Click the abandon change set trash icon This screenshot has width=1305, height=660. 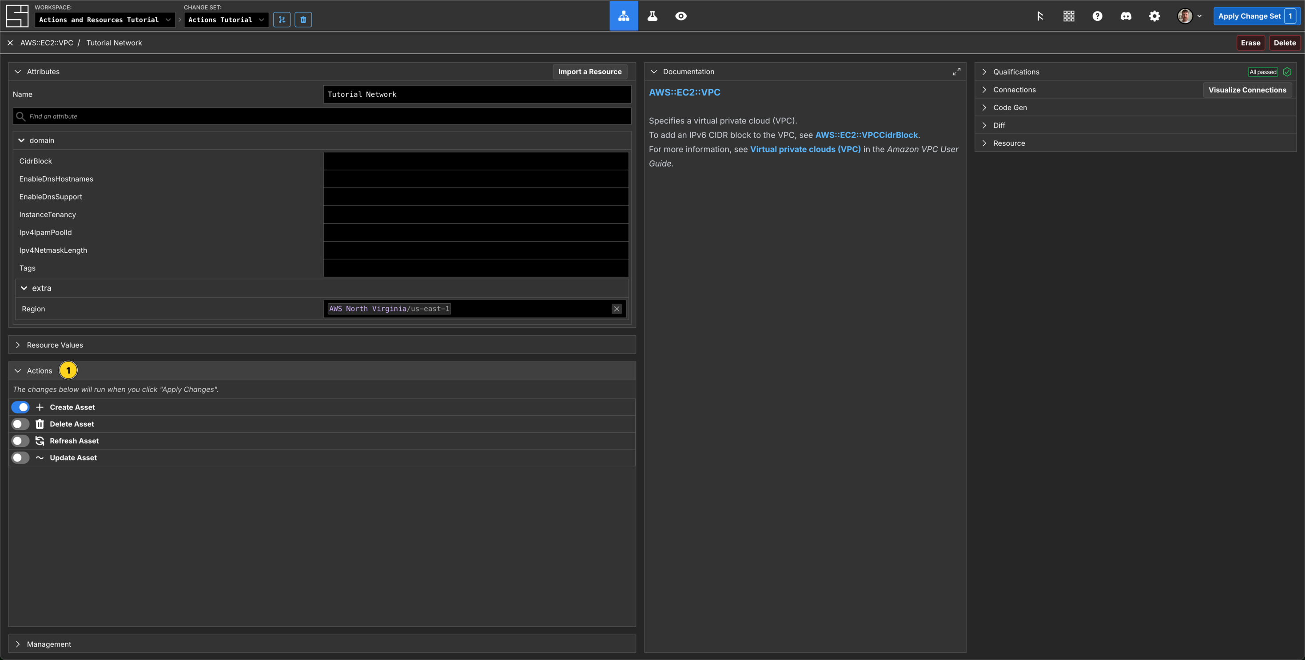(303, 20)
